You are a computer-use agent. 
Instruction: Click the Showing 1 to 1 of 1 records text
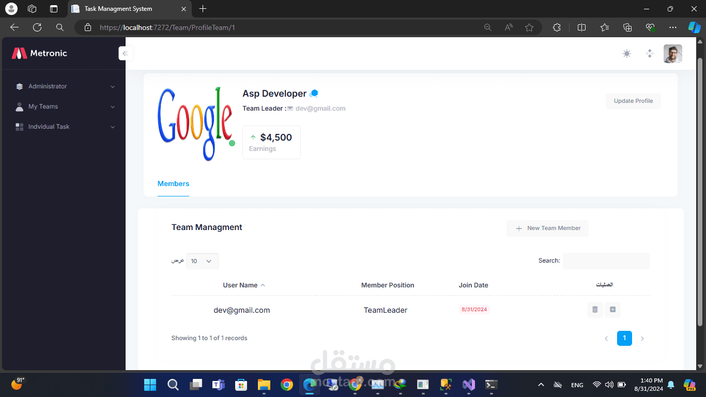[x=209, y=338]
